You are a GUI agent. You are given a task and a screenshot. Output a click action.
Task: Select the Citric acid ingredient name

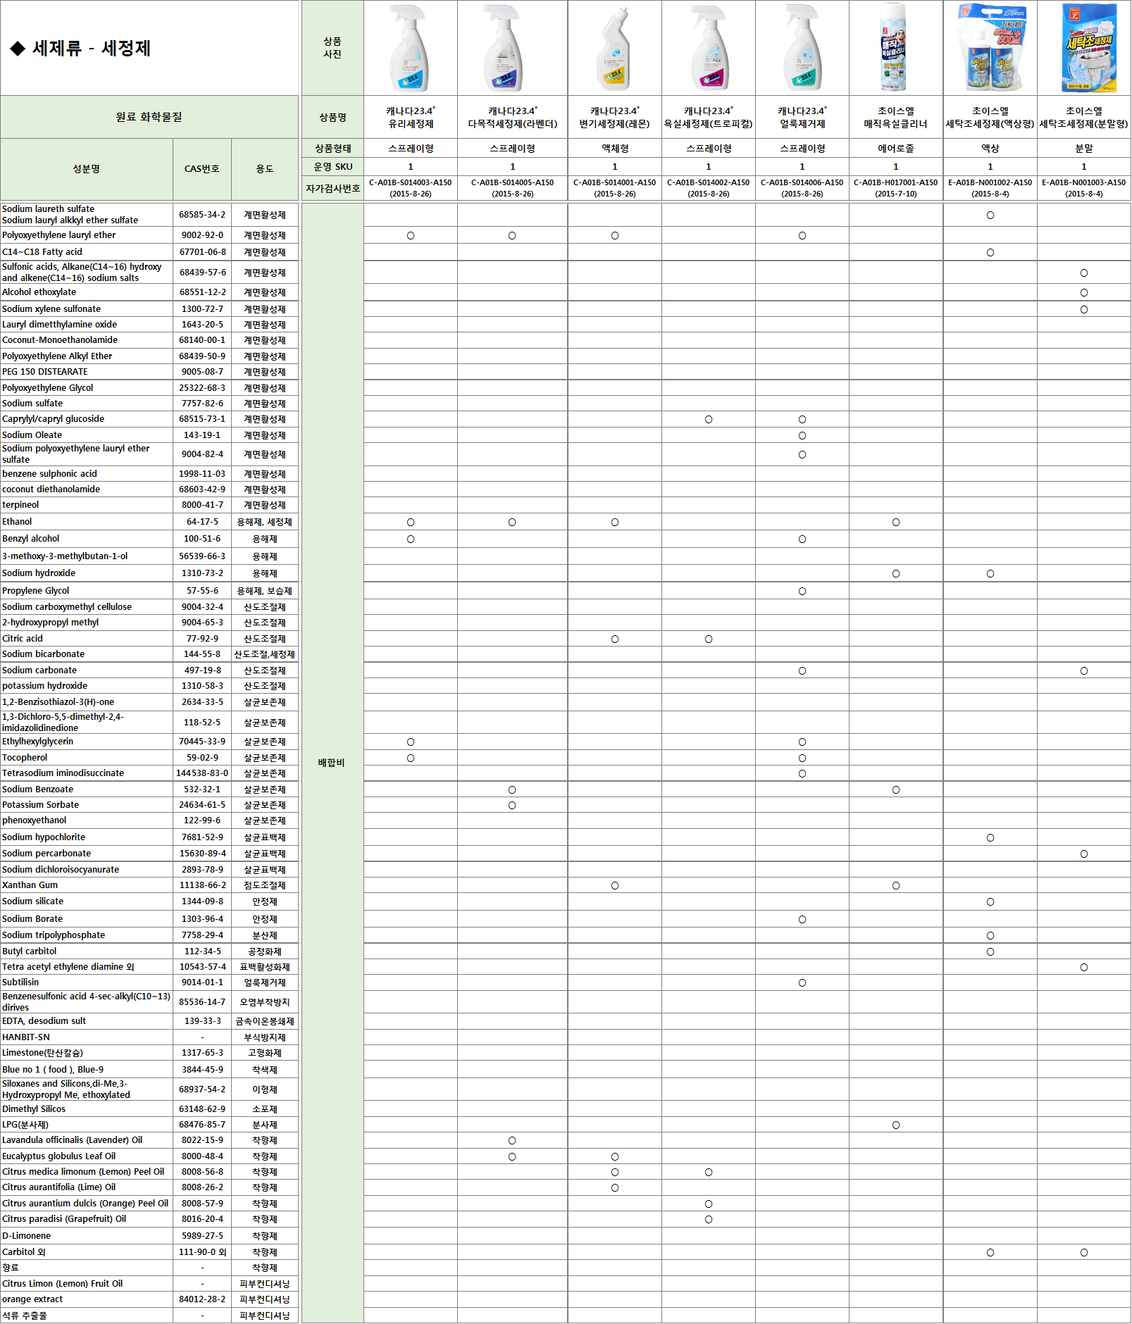[x=23, y=639]
